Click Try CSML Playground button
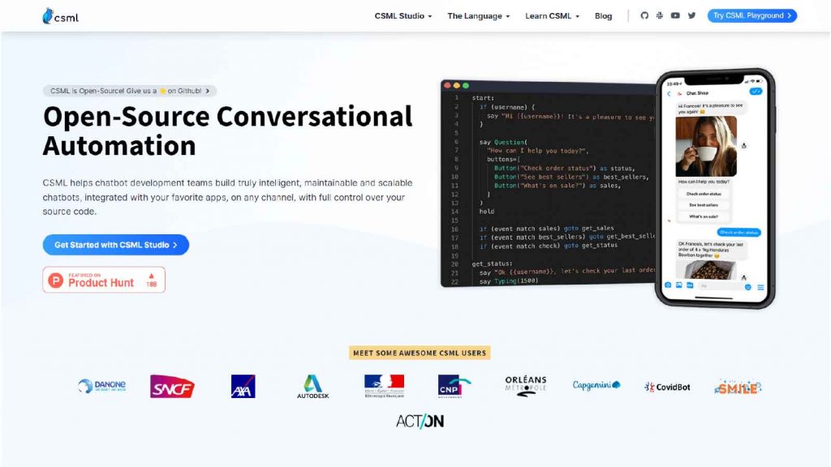 point(752,16)
